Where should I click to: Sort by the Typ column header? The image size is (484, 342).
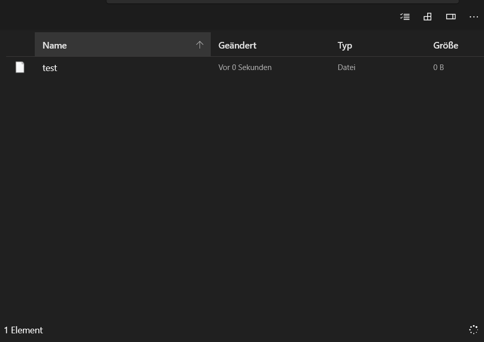(345, 45)
